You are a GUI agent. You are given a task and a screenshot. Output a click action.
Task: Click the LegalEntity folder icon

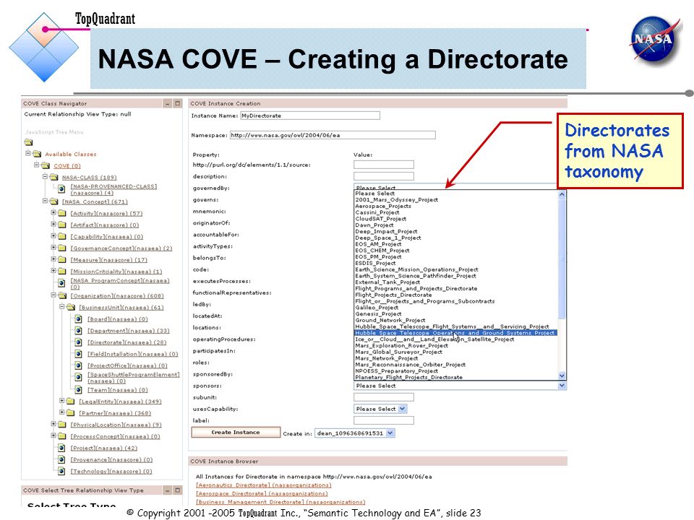pyautogui.click(x=71, y=401)
